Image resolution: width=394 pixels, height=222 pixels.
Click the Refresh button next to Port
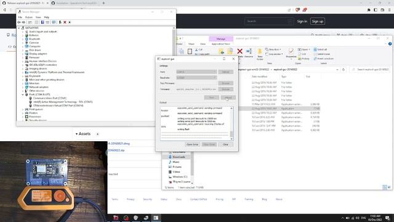coord(226,72)
